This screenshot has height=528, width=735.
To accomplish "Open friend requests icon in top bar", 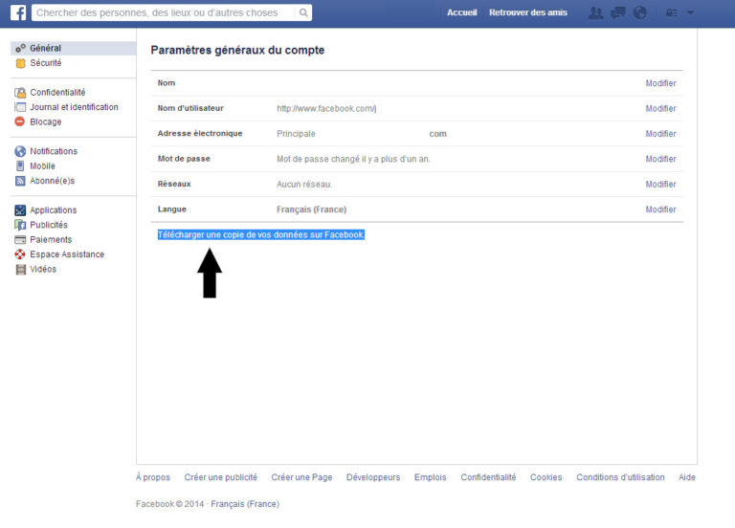I will pyautogui.click(x=596, y=13).
